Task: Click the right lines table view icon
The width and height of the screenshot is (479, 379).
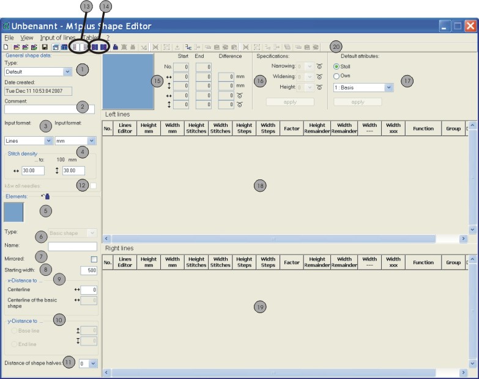Action: (x=86, y=47)
